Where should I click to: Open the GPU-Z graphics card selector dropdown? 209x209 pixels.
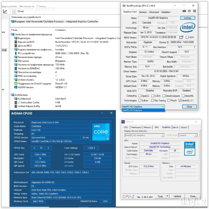[x=163, y=107]
